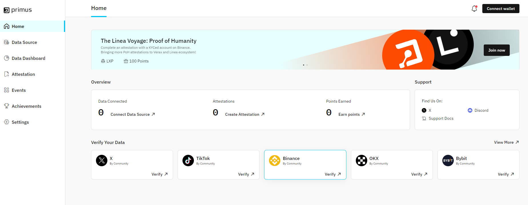Switch to second banner slide dot
The image size is (528, 205).
307,65
